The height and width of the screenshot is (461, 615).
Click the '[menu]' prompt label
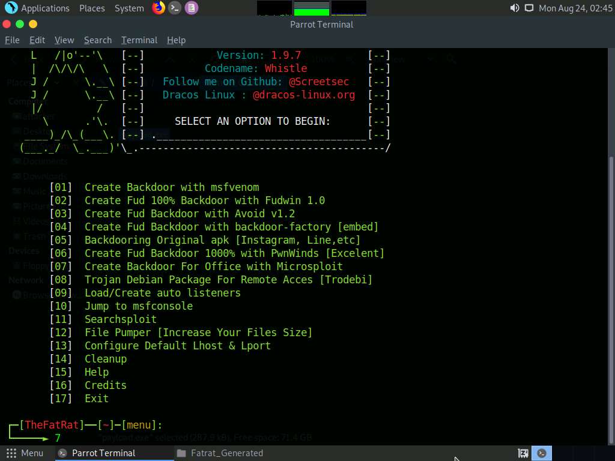tap(139, 425)
